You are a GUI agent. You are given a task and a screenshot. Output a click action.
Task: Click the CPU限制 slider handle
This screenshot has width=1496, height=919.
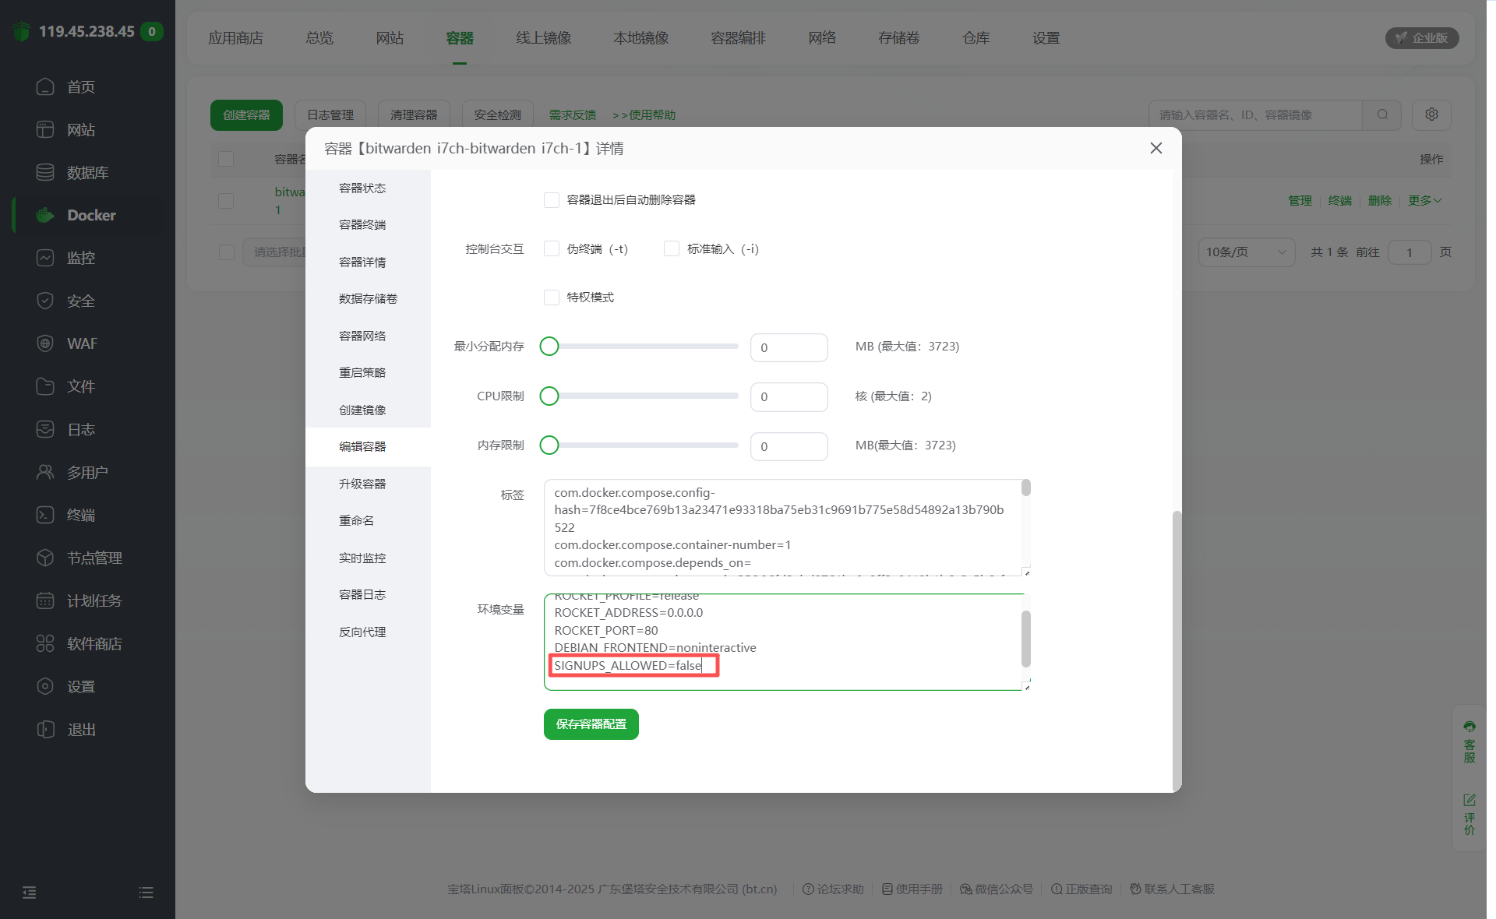pyautogui.click(x=549, y=396)
